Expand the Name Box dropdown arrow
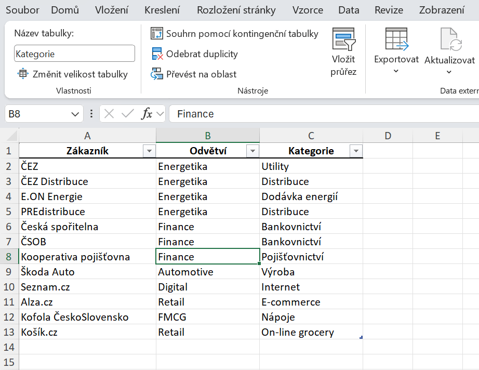Screen dimensions: 479x370 [x=73, y=114]
